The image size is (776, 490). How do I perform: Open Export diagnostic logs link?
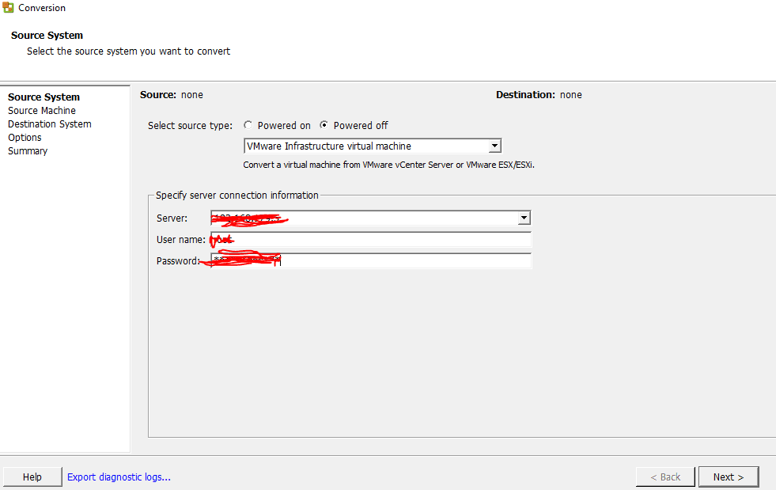119,477
